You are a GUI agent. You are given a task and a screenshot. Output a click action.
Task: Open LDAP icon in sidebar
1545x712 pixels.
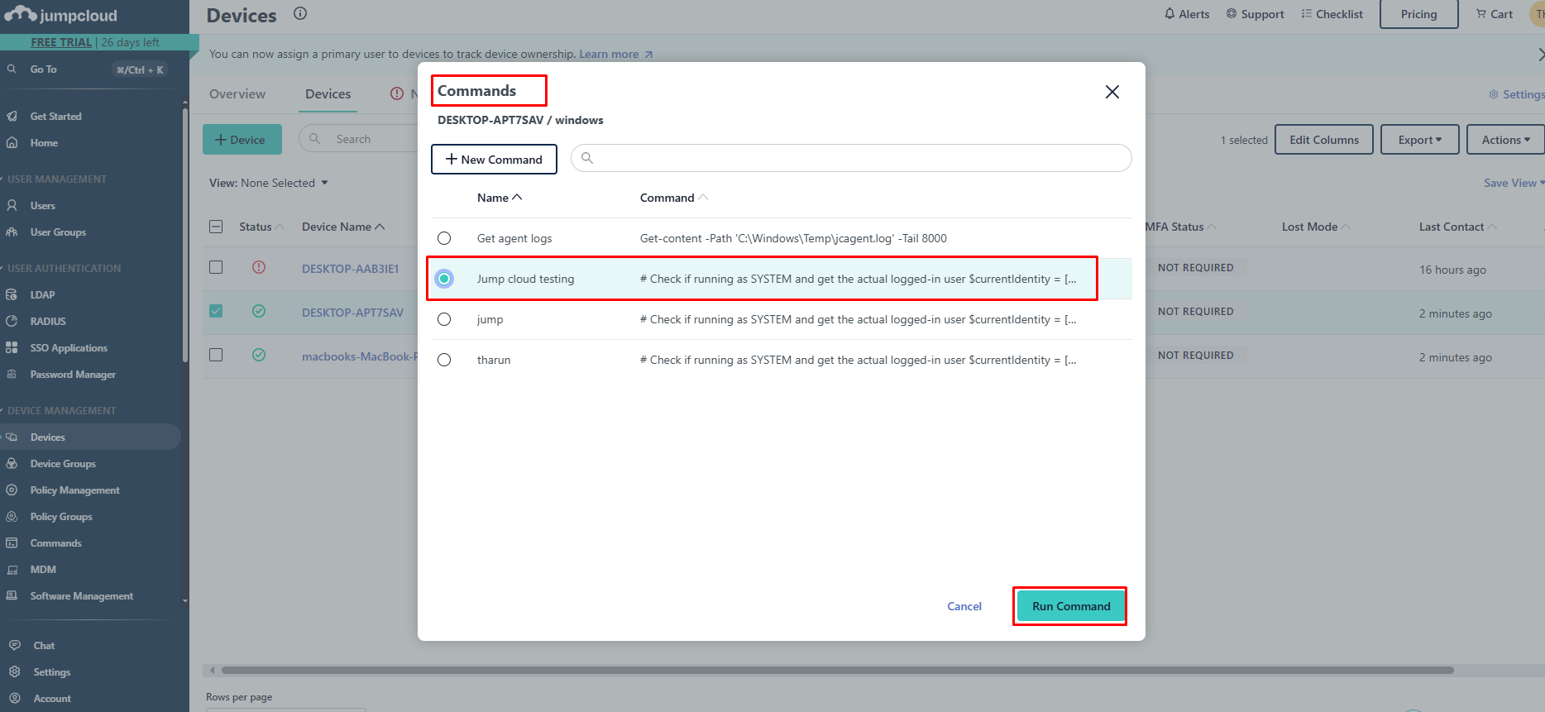(12, 295)
